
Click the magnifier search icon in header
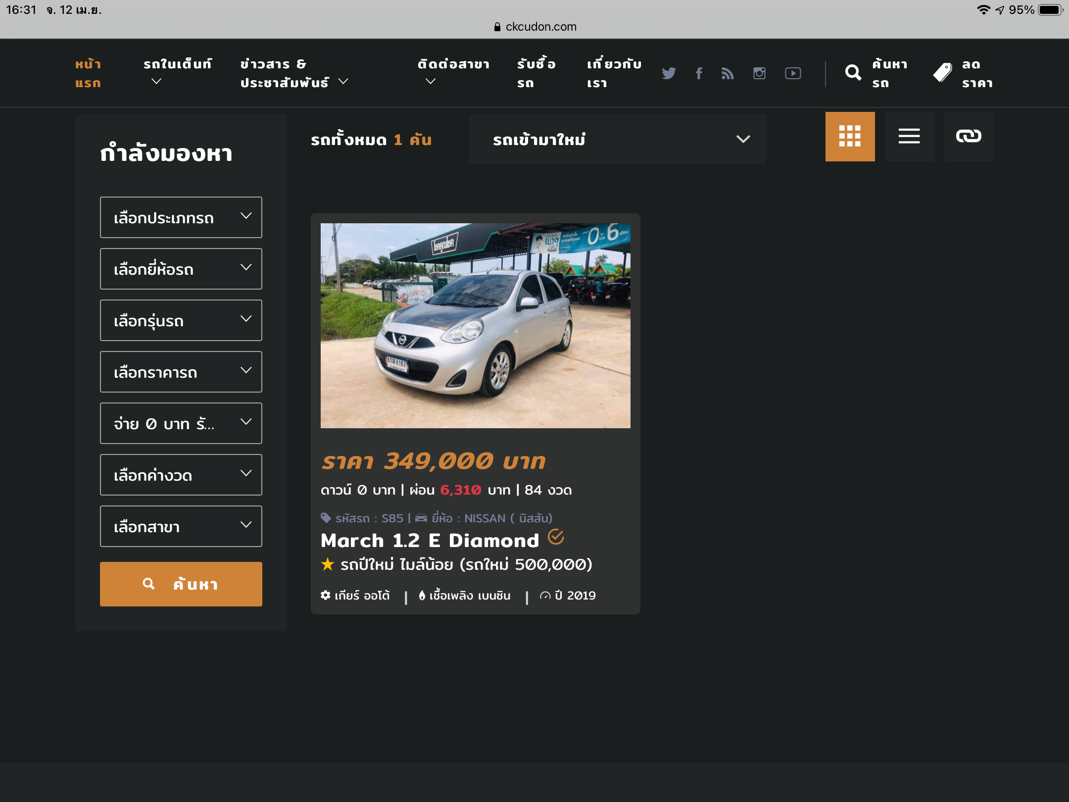(853, 73)
